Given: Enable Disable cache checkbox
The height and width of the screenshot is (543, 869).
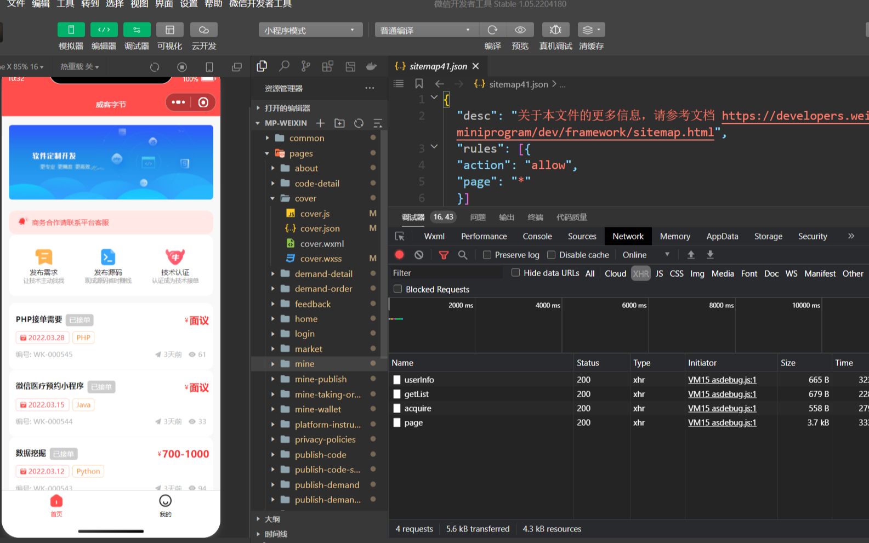Looking at the screenshot, I should pyautogui.click(x=552, y=255).
